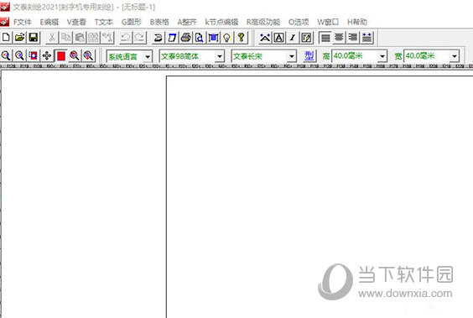
Task: Toggle left text alignment button
Action: [325, 38]
